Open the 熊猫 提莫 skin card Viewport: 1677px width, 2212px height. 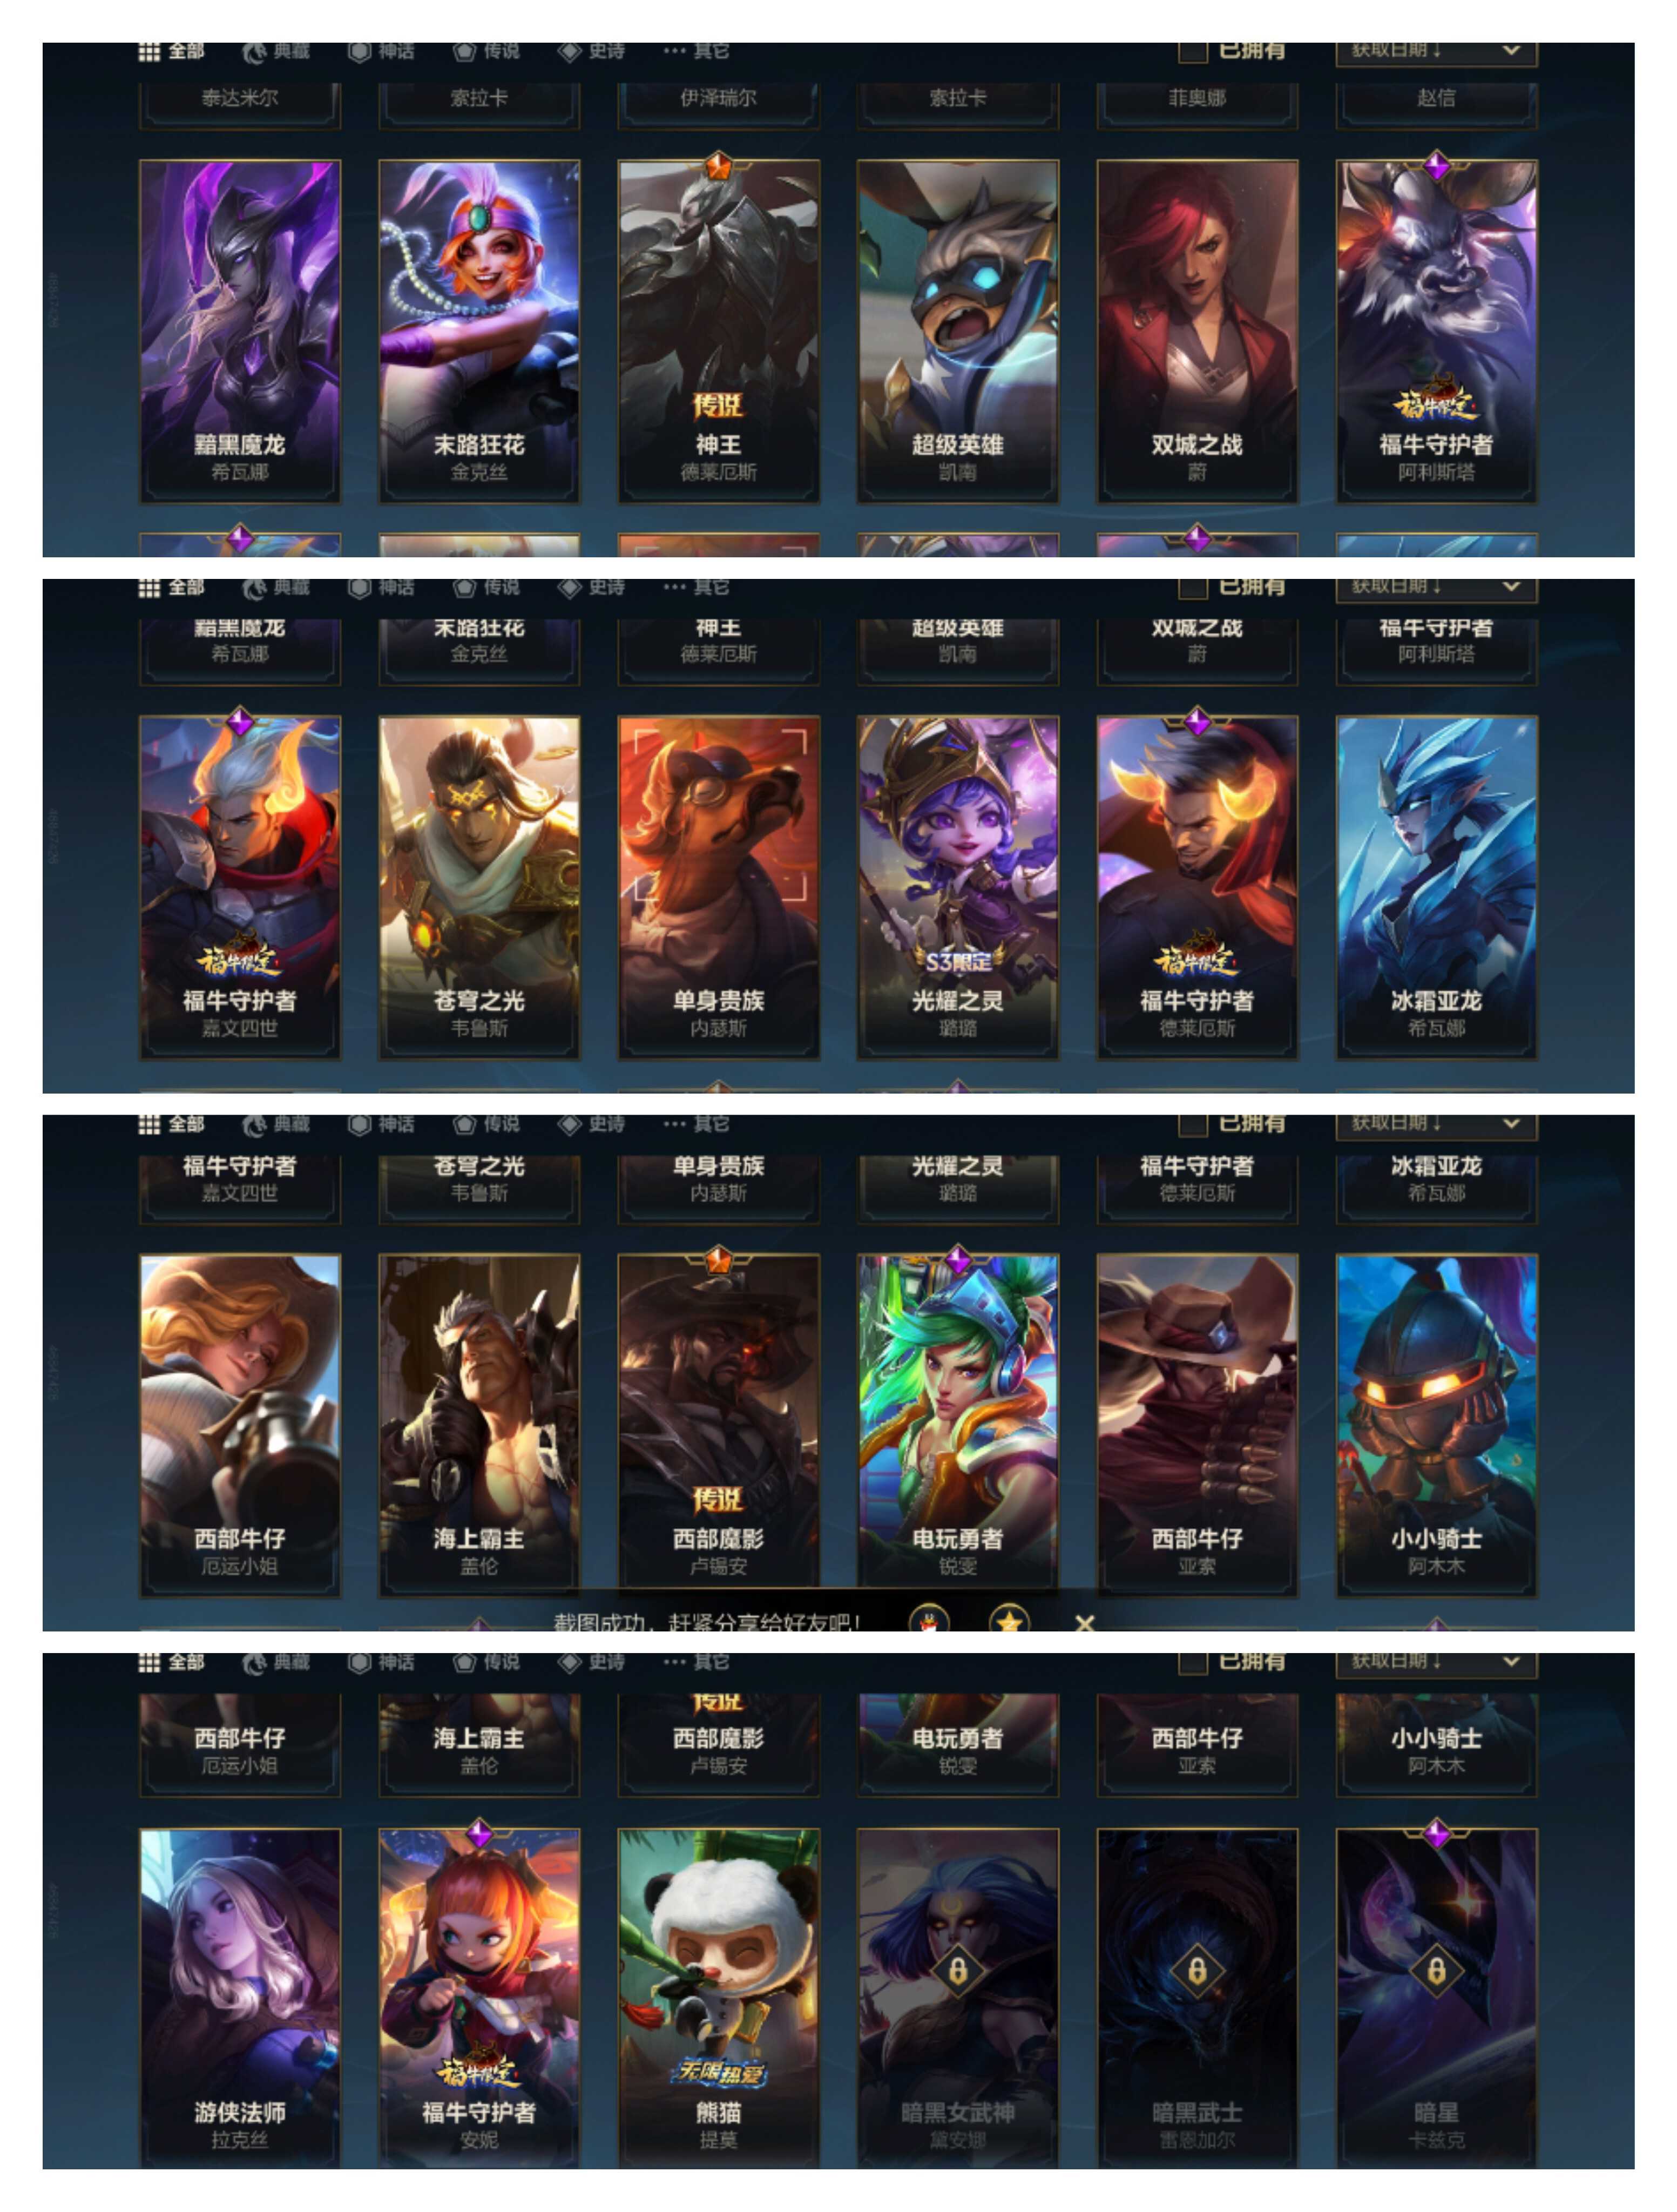718,1997
